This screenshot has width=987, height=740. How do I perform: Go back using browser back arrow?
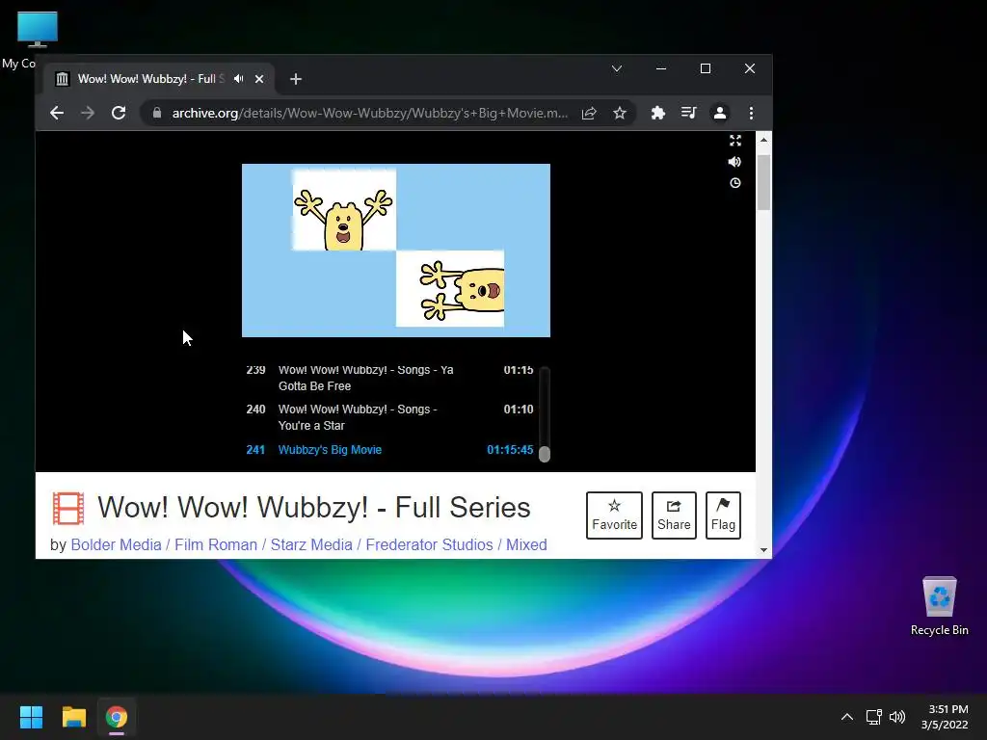pos(57,114)
